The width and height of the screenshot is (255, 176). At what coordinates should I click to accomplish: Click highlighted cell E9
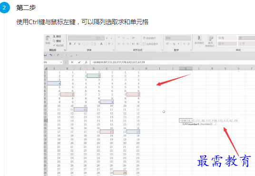(x=107, y=102)
